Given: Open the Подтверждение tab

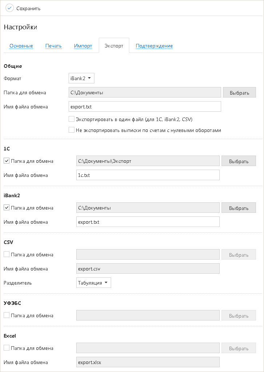Looking at the screenshot, I should tap(154, 46).
